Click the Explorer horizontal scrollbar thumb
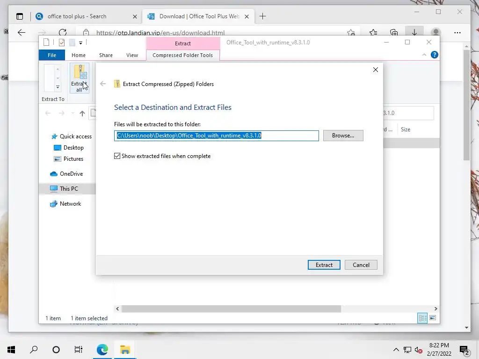The height and width of the screenshot is (359, 479). coord(231,309)
